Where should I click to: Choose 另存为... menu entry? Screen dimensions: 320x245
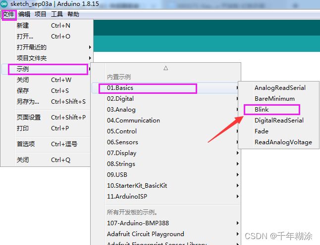coord(46,102)
